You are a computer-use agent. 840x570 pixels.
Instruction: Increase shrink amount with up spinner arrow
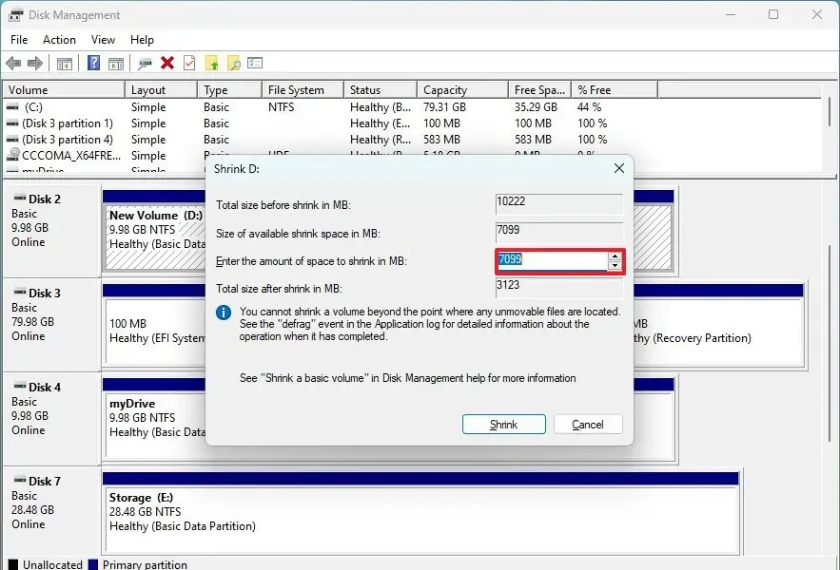coord(615,256)
